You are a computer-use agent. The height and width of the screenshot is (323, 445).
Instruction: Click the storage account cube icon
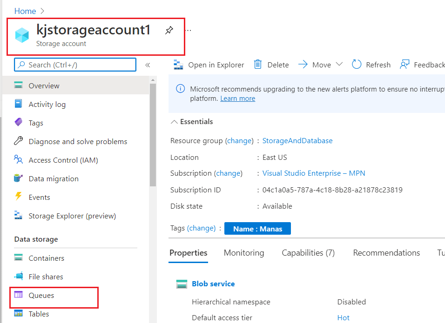[22, 35]
